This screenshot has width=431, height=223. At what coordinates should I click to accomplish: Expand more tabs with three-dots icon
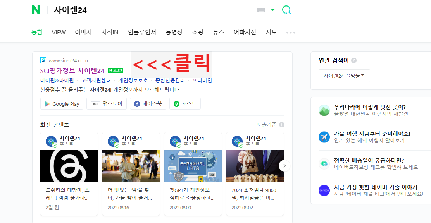point(291,33)
